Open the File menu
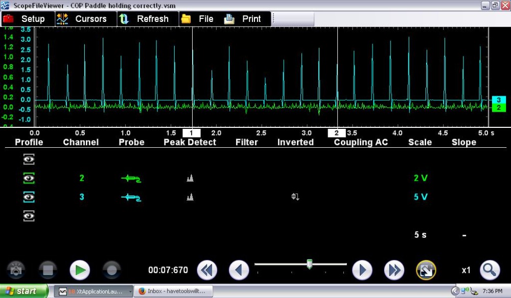Screen dimensions: 511x298 (201, 19)
